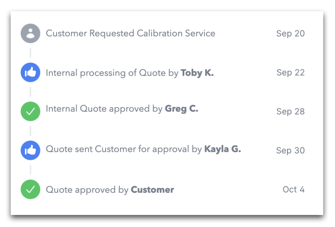Screen dimensions: 335x227
Task: Click the timeline connector between first two events
Action: click(30, 53)
